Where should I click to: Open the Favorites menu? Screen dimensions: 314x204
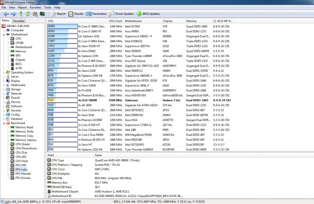coord(35,7)
